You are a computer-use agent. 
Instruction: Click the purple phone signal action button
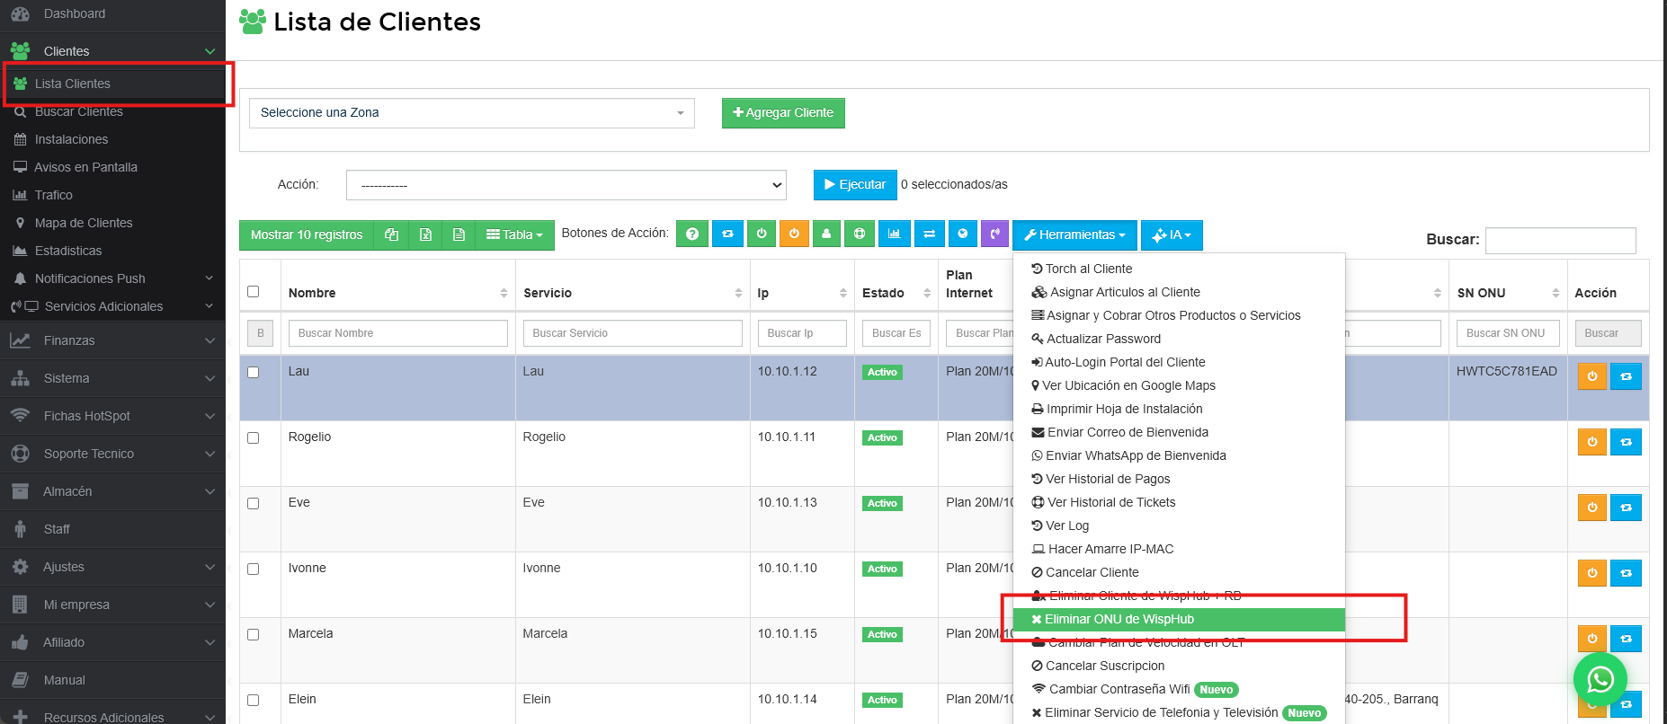(994, 234)
